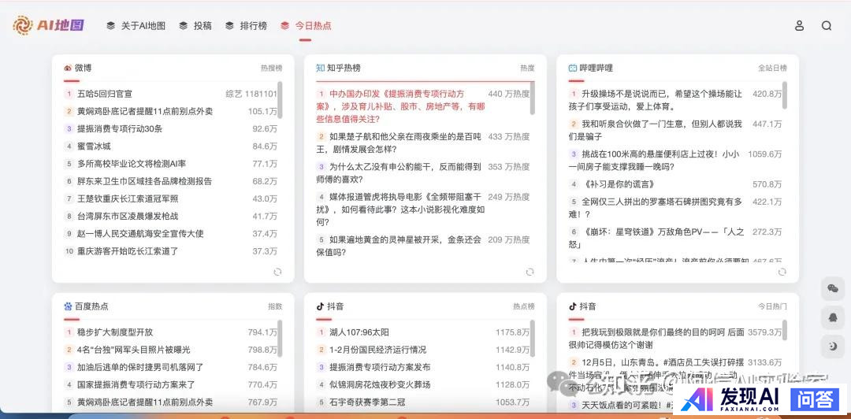Open 黄焖鸡卧底记者提醒11点前别点外卖 in 微博
851x419 pixels.
coord(145,111)
